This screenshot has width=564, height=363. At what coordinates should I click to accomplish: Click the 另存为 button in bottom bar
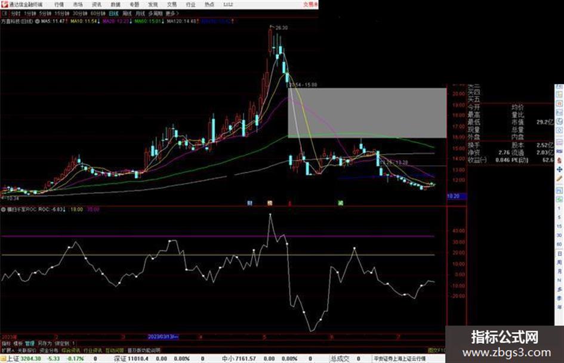pyautogui.click(x=45, y=343)
